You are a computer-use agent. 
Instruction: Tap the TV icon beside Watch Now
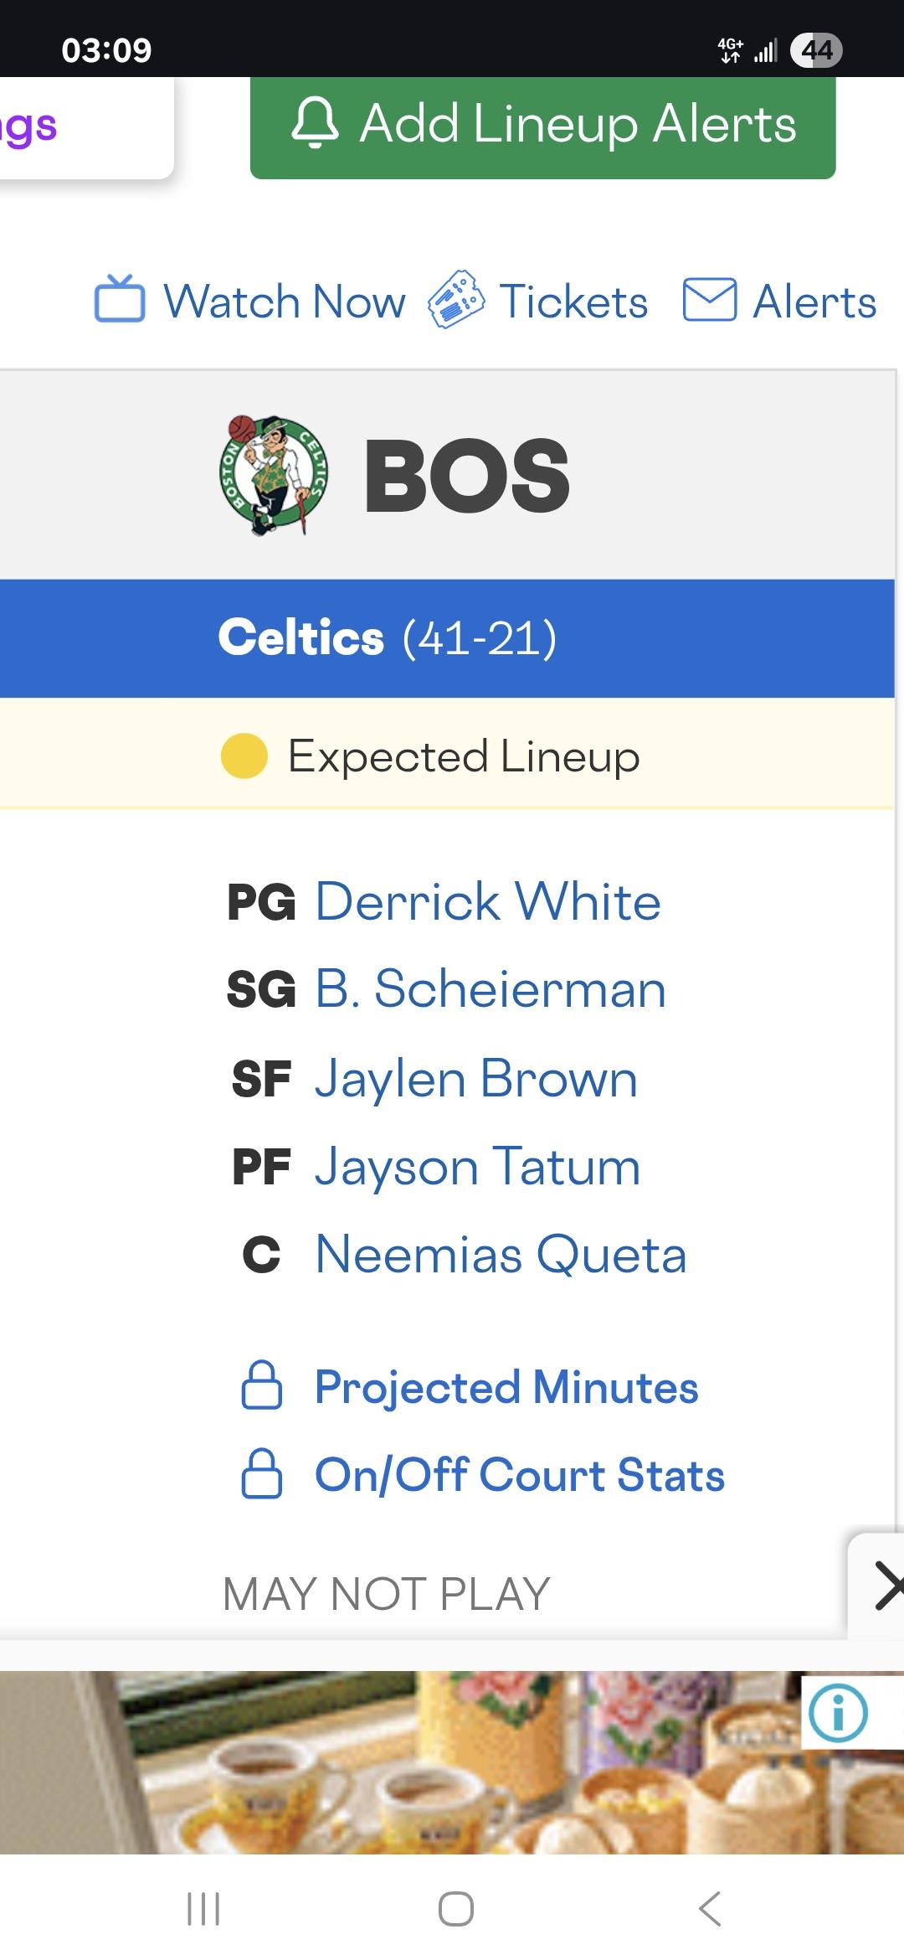[x=120, y=300]
